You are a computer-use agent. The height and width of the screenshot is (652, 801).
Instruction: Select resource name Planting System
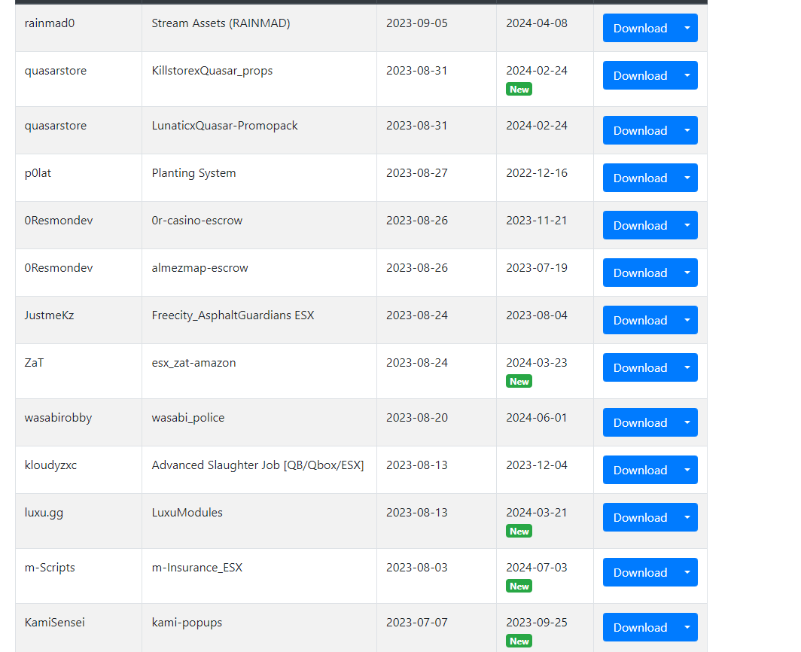coord(193,173)
